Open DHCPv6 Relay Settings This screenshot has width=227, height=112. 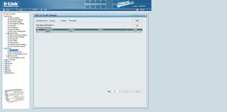tap(17, 37)
